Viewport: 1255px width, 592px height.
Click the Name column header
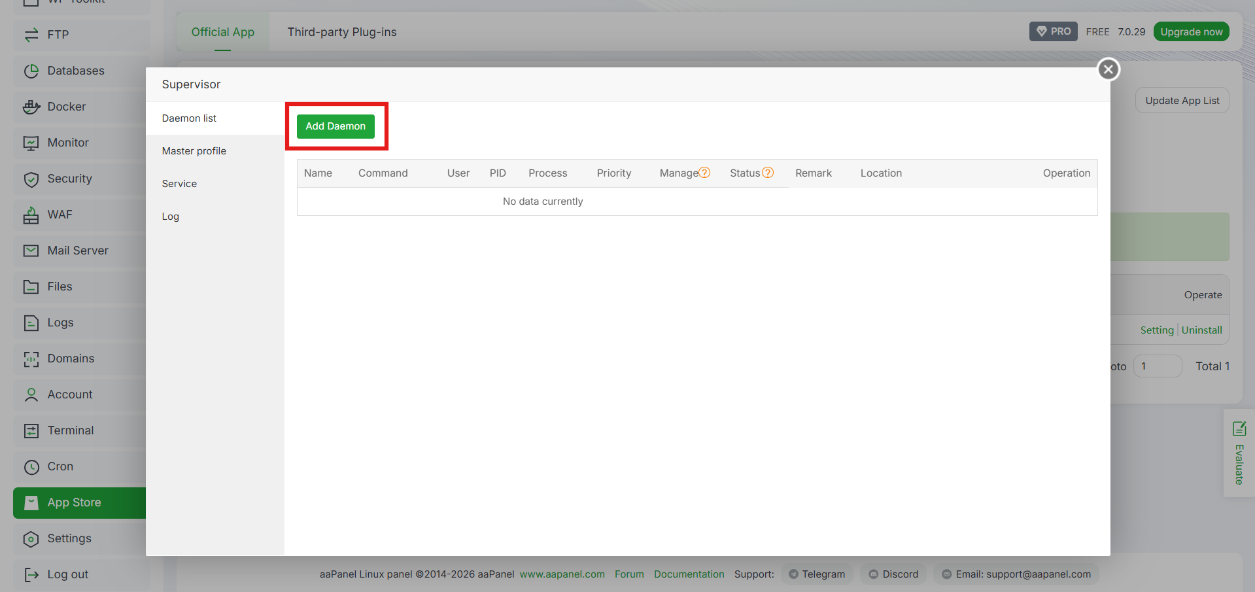[x=318, y=173]
